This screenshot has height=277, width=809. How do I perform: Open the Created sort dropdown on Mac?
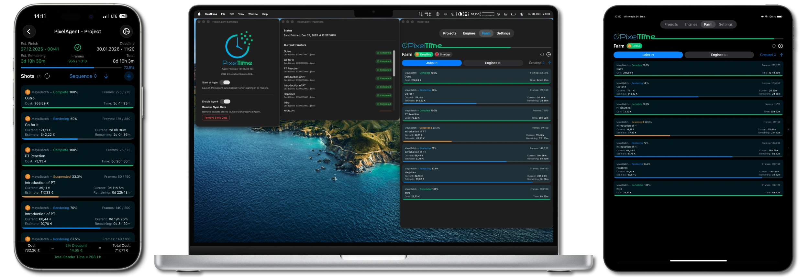click(x=537, y=63)
